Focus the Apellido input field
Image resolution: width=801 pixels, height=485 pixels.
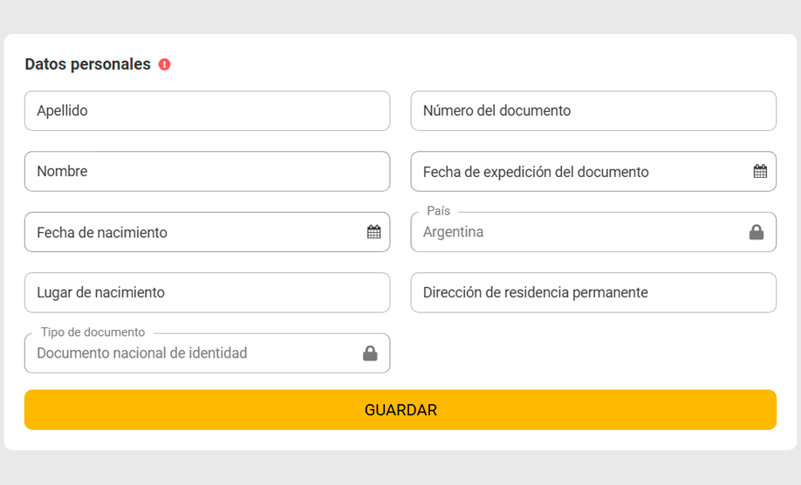(207, 111)
